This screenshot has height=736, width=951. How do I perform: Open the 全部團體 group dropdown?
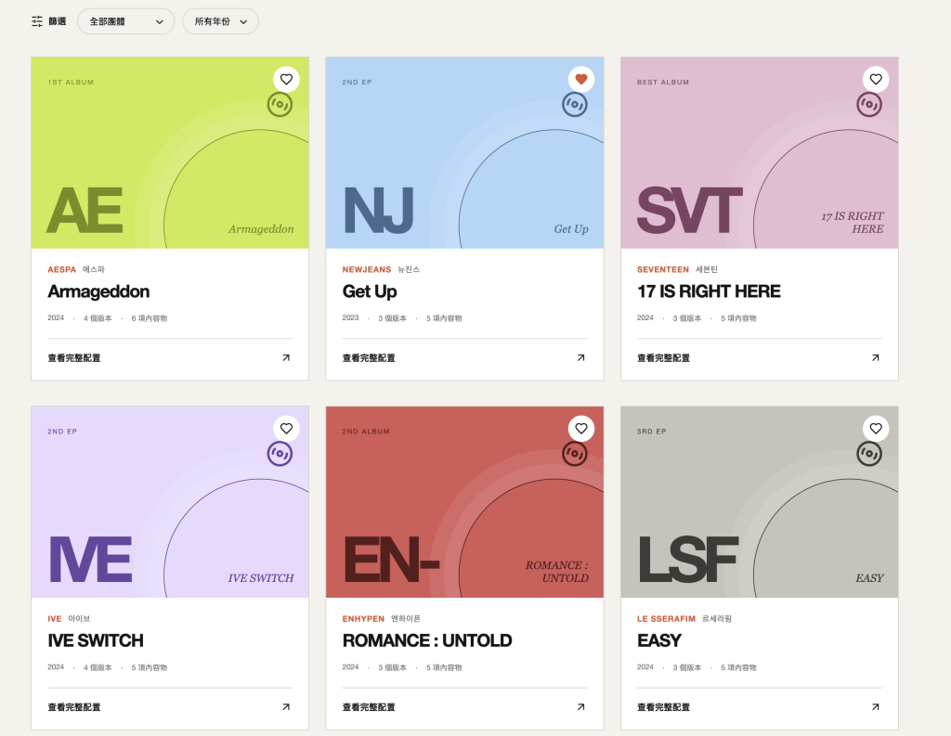point(126,21)
